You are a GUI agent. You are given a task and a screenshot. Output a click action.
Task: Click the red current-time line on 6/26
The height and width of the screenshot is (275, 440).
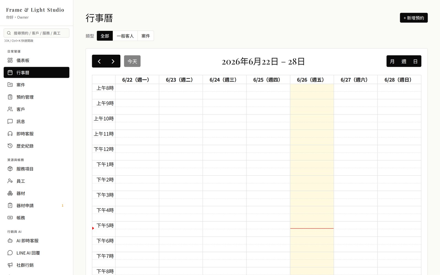[312, 228]
